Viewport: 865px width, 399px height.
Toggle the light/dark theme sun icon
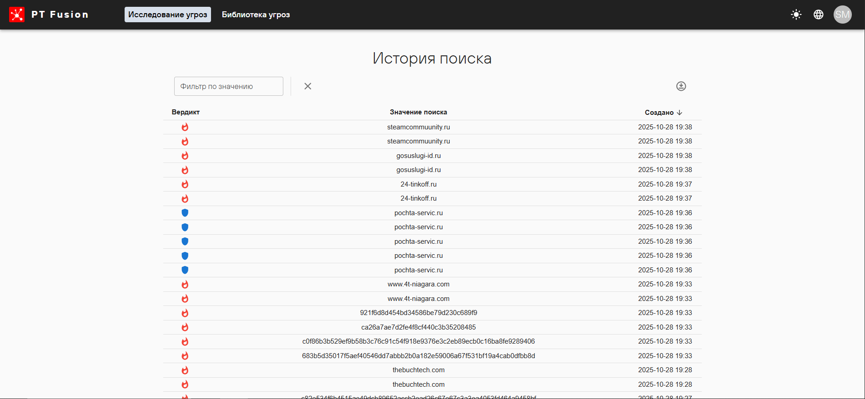[x=796, y=15]
